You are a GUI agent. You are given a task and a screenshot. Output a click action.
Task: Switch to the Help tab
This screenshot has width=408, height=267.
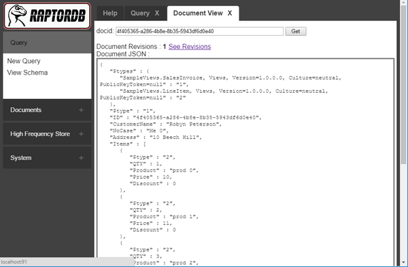(110, 14)
